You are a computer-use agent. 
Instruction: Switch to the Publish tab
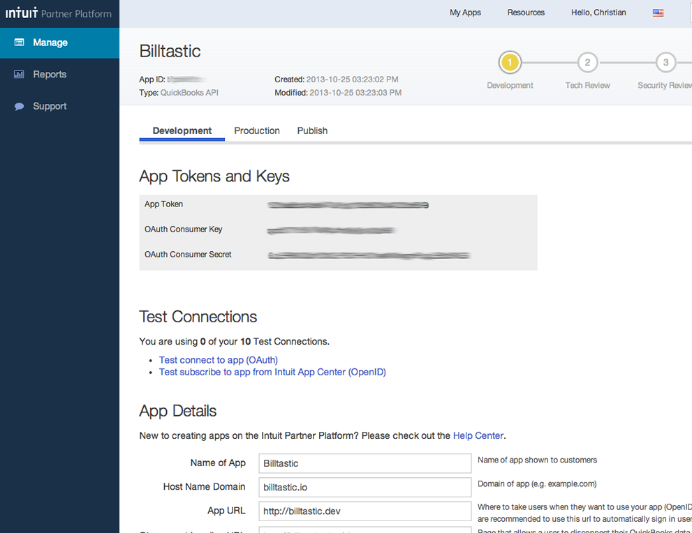pyautogui.click(x=312, y=131)
